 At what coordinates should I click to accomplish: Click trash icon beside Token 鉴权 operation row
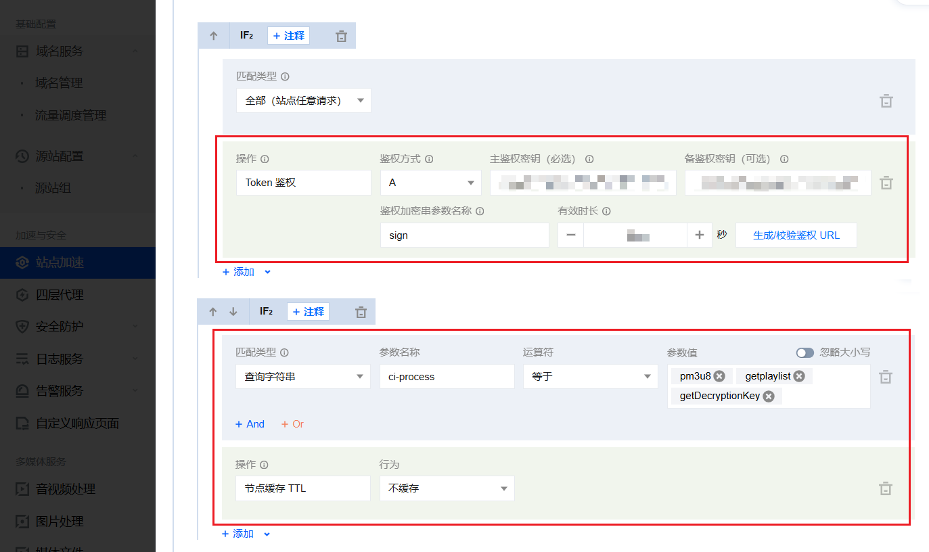coord(886,183)
